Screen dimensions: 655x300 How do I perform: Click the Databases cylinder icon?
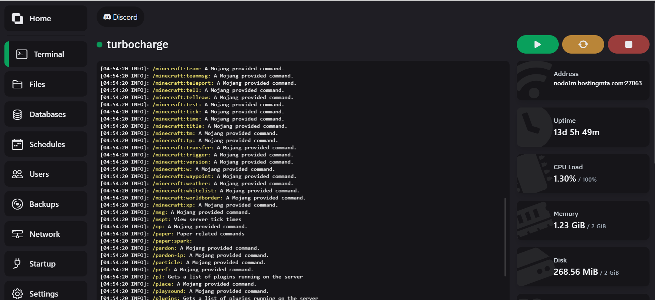[x=17, y=114]
